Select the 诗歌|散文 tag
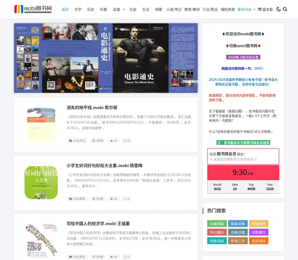 (x=259, y=233)
